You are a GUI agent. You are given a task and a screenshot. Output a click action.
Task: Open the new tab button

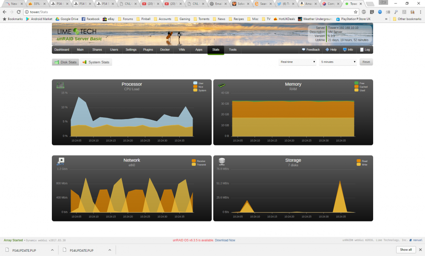(x=370, y=4)
